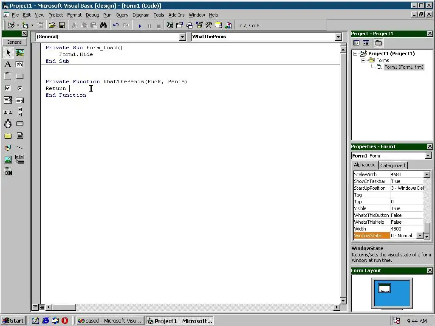Viewport: 435px width, 326px height.
Task: Select the Frame control in the toolbox
Action: point(8,76)
